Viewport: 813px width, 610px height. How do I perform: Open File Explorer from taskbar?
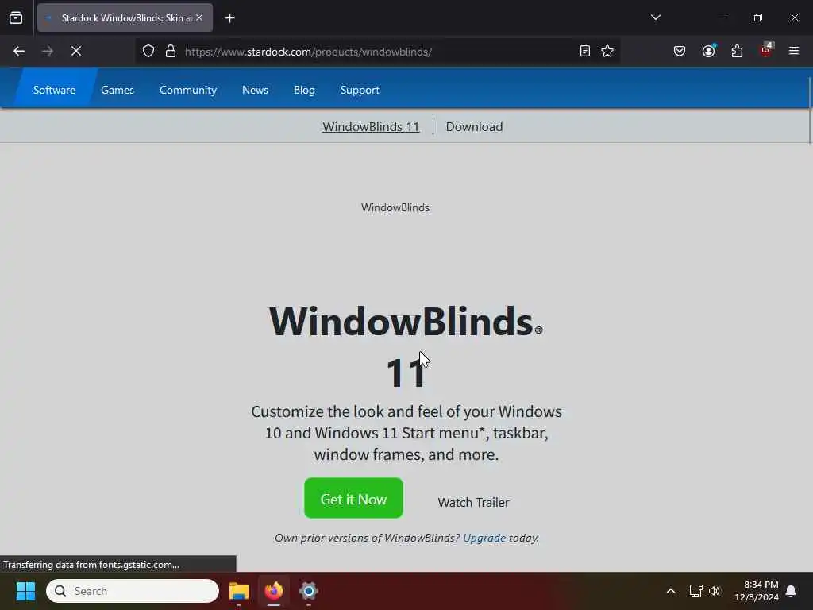coord(238,591)
